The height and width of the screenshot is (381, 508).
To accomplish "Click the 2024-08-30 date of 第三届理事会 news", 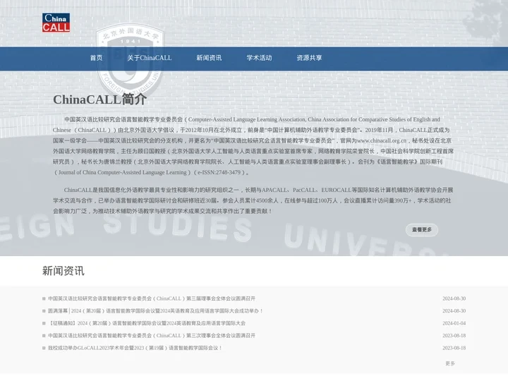I will pyautogui.click(x=454, y=298).
